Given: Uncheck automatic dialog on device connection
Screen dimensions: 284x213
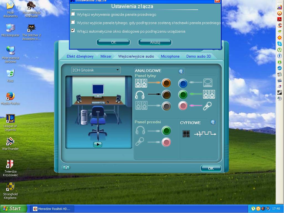Looking at the screenshot, I should (x=73, y=31).
